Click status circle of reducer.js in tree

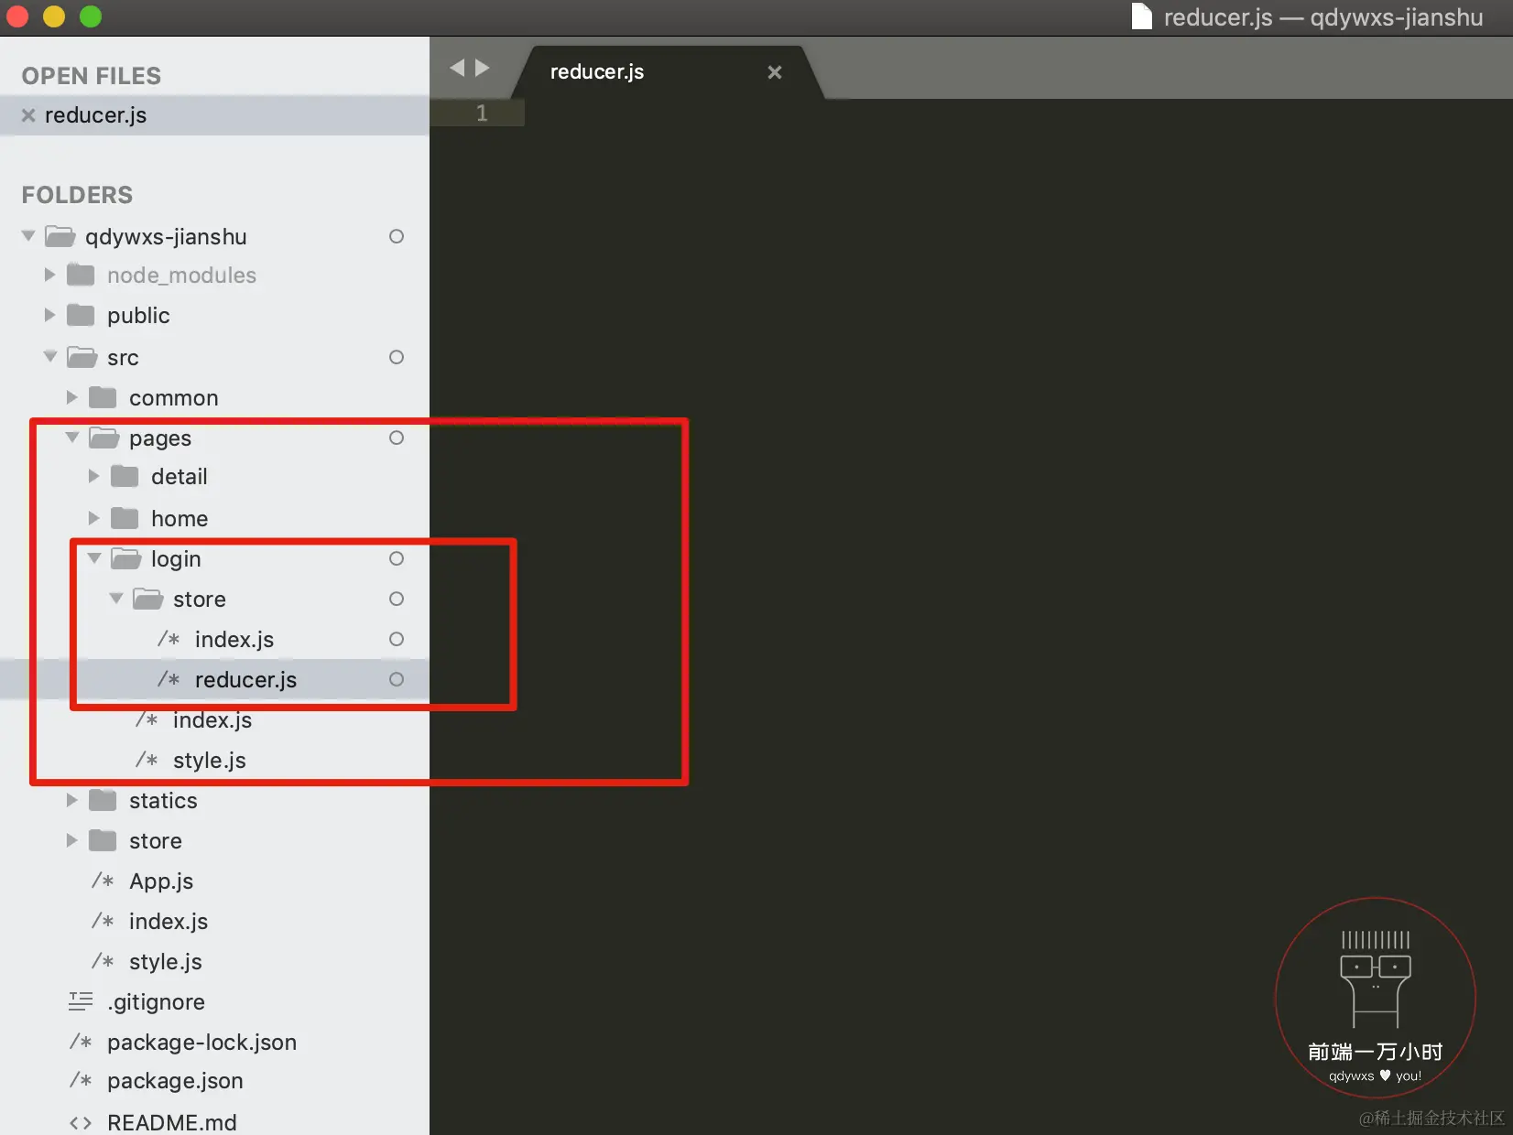point(397,679)
